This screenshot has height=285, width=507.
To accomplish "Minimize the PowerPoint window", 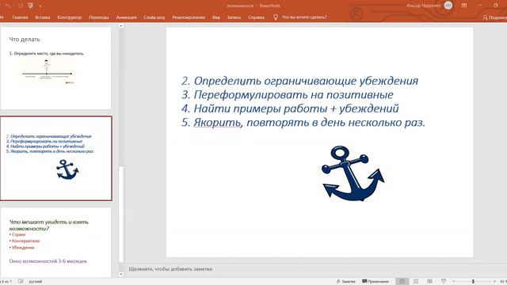I will (480, 6).
